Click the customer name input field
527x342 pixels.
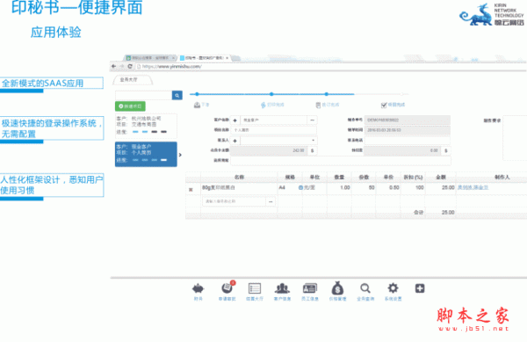coord(273,120)
